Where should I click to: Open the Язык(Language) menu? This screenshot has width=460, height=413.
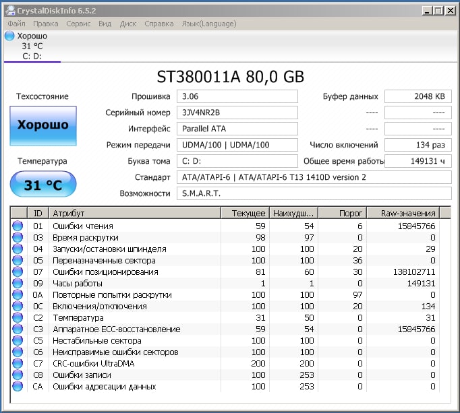tap(209, 24)
